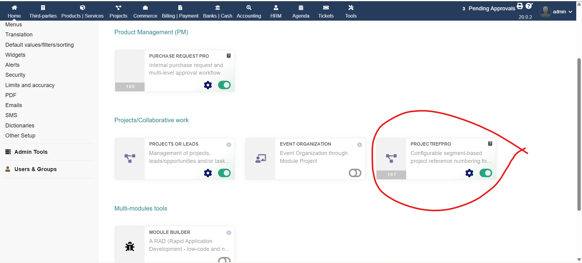Screen dimensions: 582x263
Task: Open Purchase Request Pro settings gear
Action: coord(208,85)
